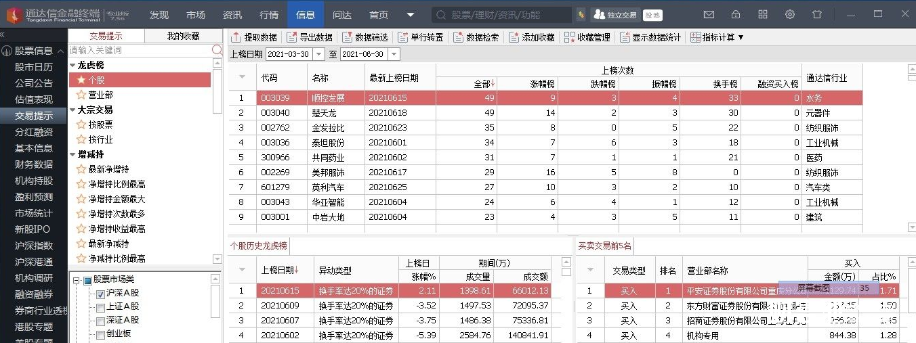The width and height of the screenshot is (916, 343).
Task: Collapse sidebar with double-arrow icon
Action: (3, 34)
